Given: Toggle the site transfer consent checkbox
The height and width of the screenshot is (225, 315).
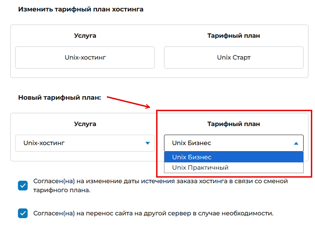Looking at the screenshot, I should pos(23,213).
